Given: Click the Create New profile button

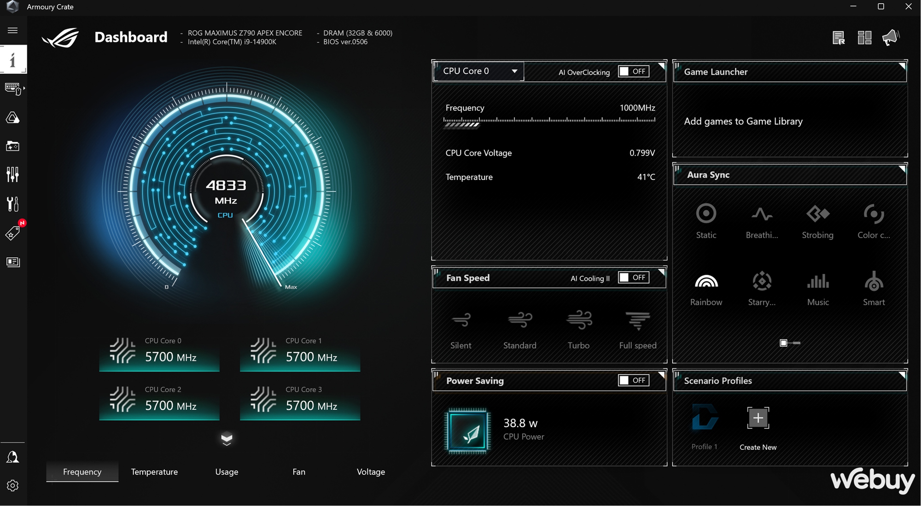Looking at the screenshot, I should point(758,419).
